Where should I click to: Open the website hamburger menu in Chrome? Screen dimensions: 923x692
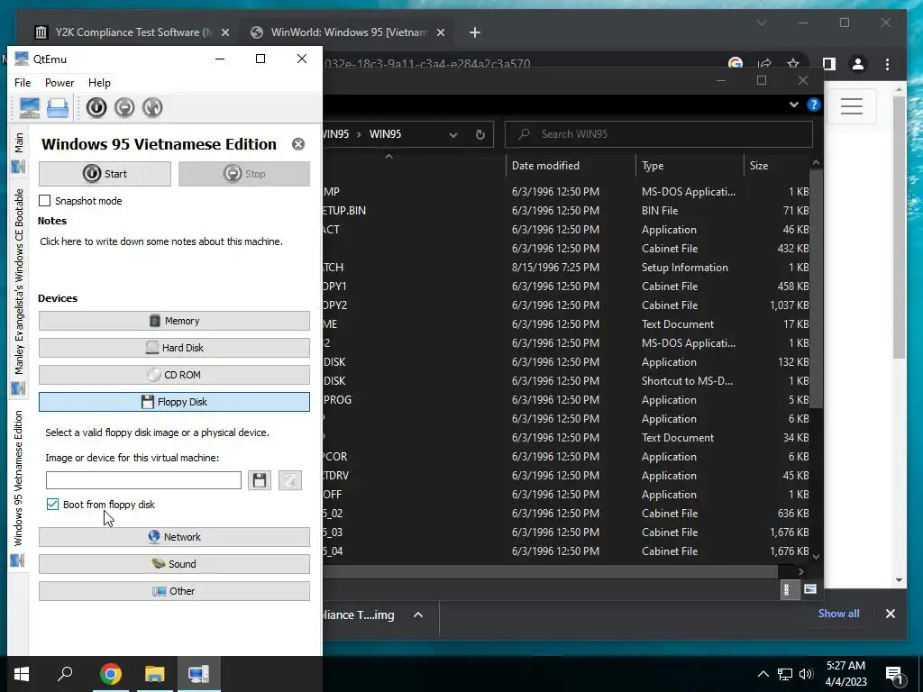tap(851, 106)
